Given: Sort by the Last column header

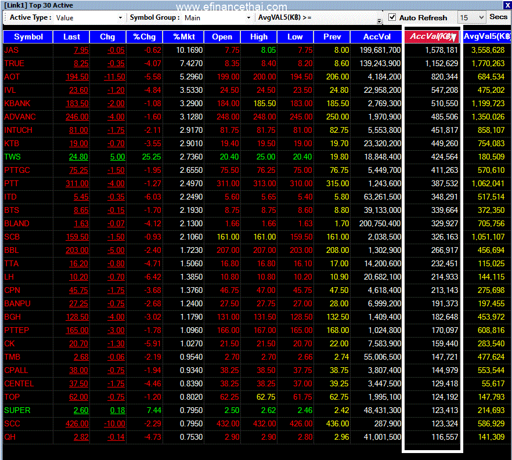Looking at the screenshot, I should coord(71,37).
